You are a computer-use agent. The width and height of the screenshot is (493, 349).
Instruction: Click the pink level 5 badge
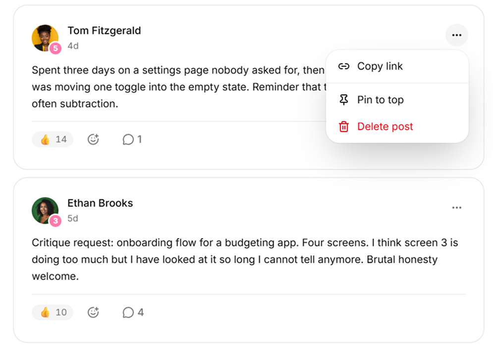pyautogui.click(x=55, y=48)
